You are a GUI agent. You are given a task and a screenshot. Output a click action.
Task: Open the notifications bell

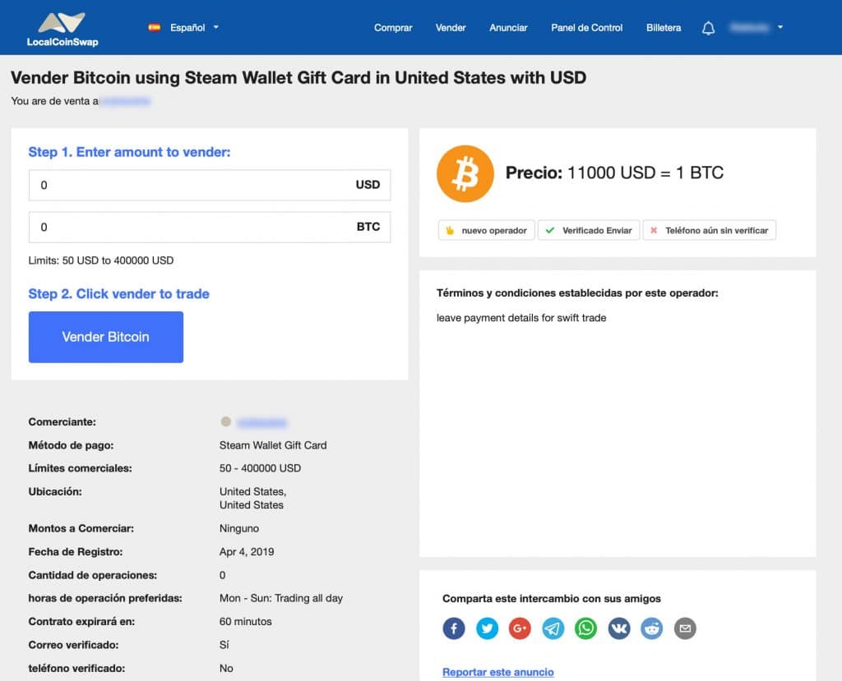[708, 28]
